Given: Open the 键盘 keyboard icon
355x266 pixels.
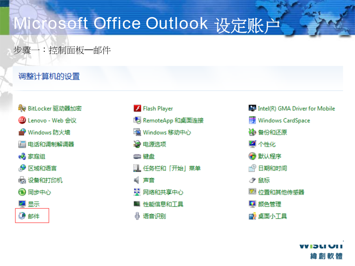Looking at the screenshot, I should tap(137, 156).
